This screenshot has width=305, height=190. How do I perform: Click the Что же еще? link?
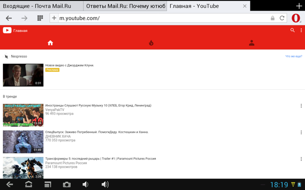tap(294, 56)
